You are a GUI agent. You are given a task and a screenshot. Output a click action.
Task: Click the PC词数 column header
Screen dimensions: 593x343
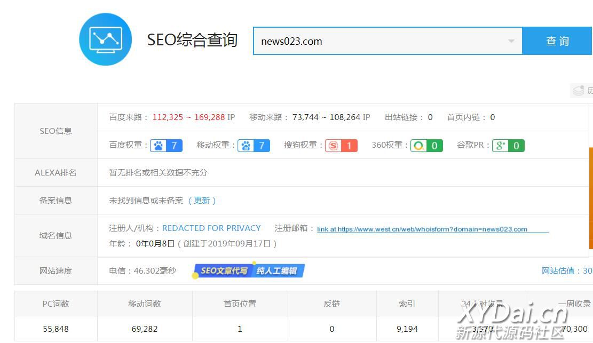coord(56,304)
